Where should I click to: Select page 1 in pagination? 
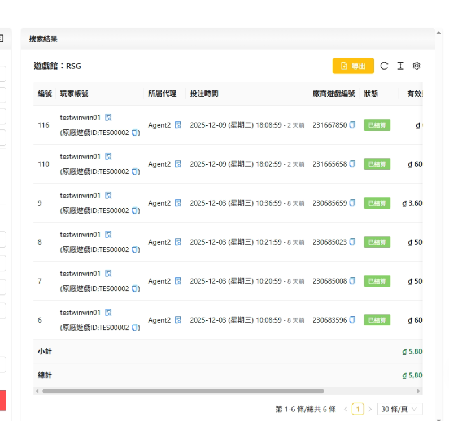pos(358,409)
